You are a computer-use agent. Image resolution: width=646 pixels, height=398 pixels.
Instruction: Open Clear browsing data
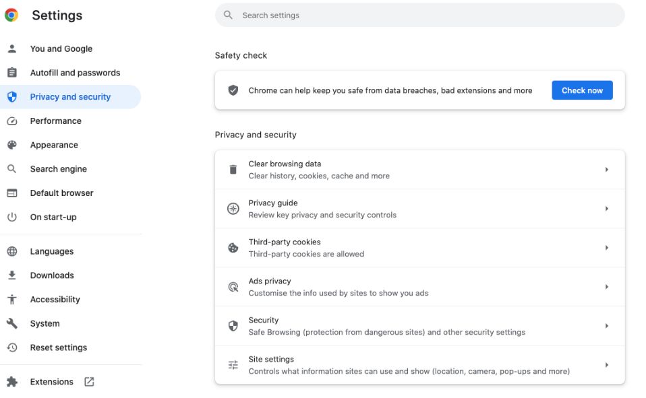tap(420, 170)
